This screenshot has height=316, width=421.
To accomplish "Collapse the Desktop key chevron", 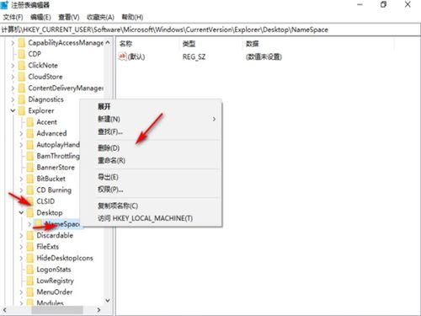I will [21, 212].
